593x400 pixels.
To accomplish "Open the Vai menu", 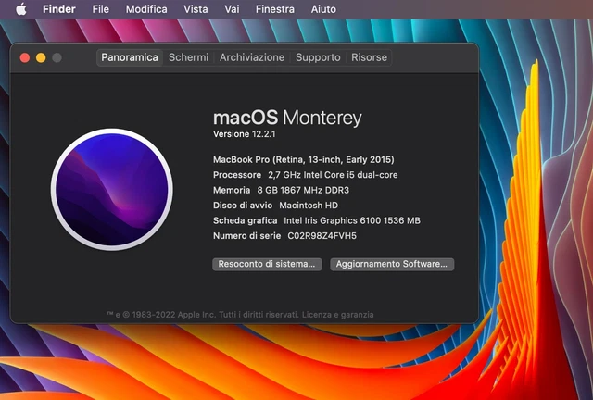I will [232, 9].
